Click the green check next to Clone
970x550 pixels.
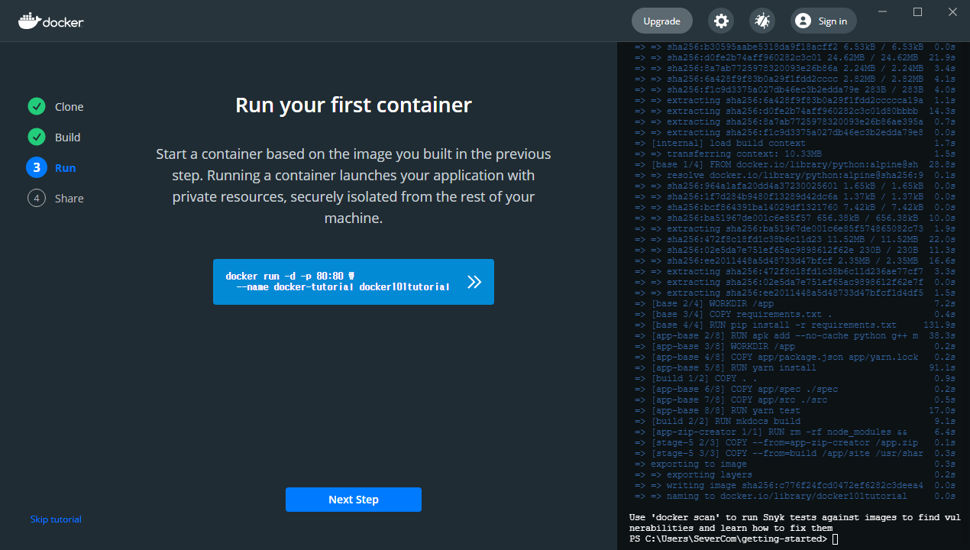(37, 106)
